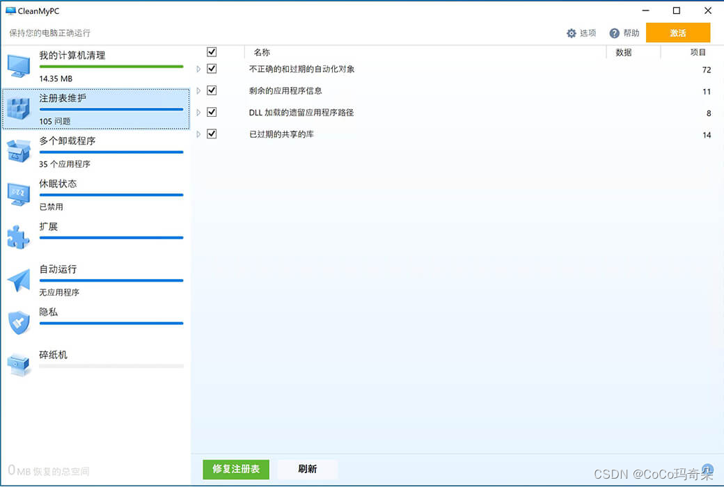Toggle the select-all checkbox above the list
The image size is (724, 487).
point(212,51)
